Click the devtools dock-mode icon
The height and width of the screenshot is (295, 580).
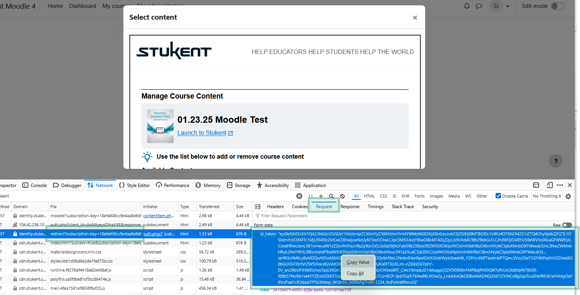(536, 185)
